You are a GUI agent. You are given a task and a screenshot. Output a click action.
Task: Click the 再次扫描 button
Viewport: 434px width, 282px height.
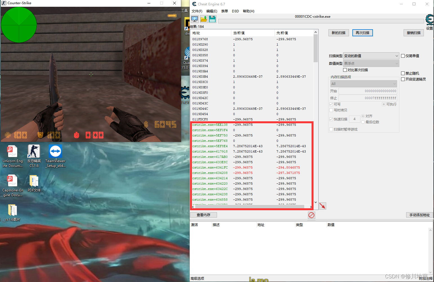[x=363, y=33]
